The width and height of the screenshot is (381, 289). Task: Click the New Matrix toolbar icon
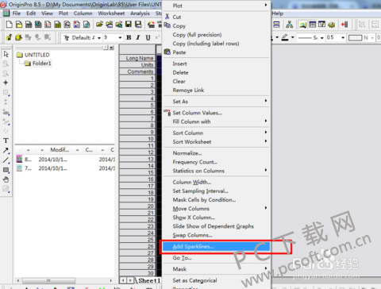(x=57, y=25)
